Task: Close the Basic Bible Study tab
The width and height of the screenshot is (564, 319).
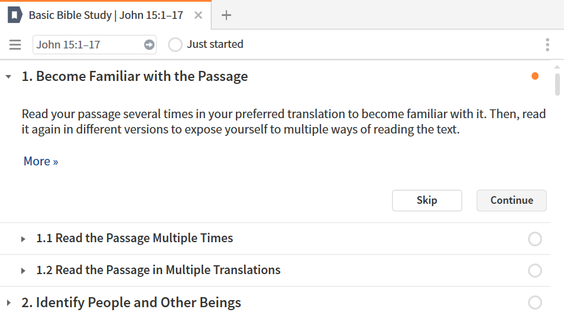Action: [x=198, y=15]
